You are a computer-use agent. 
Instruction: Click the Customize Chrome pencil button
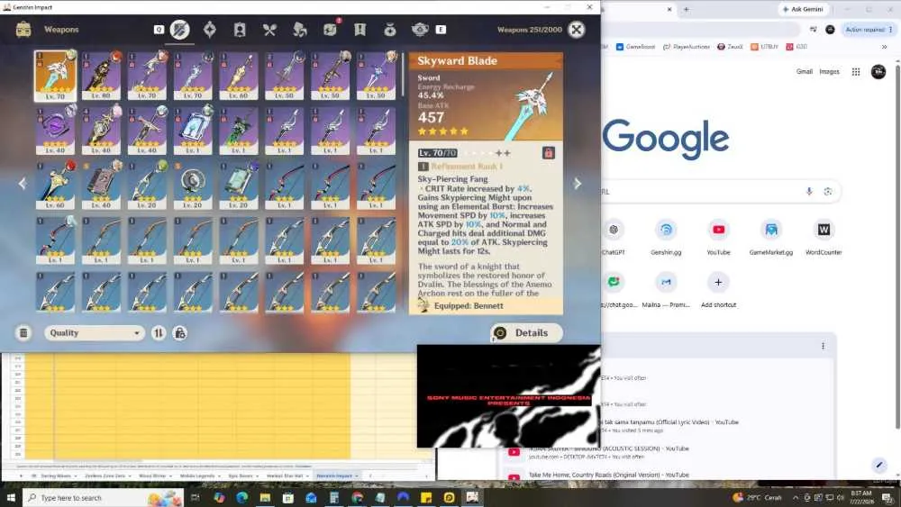coord(878,465)
